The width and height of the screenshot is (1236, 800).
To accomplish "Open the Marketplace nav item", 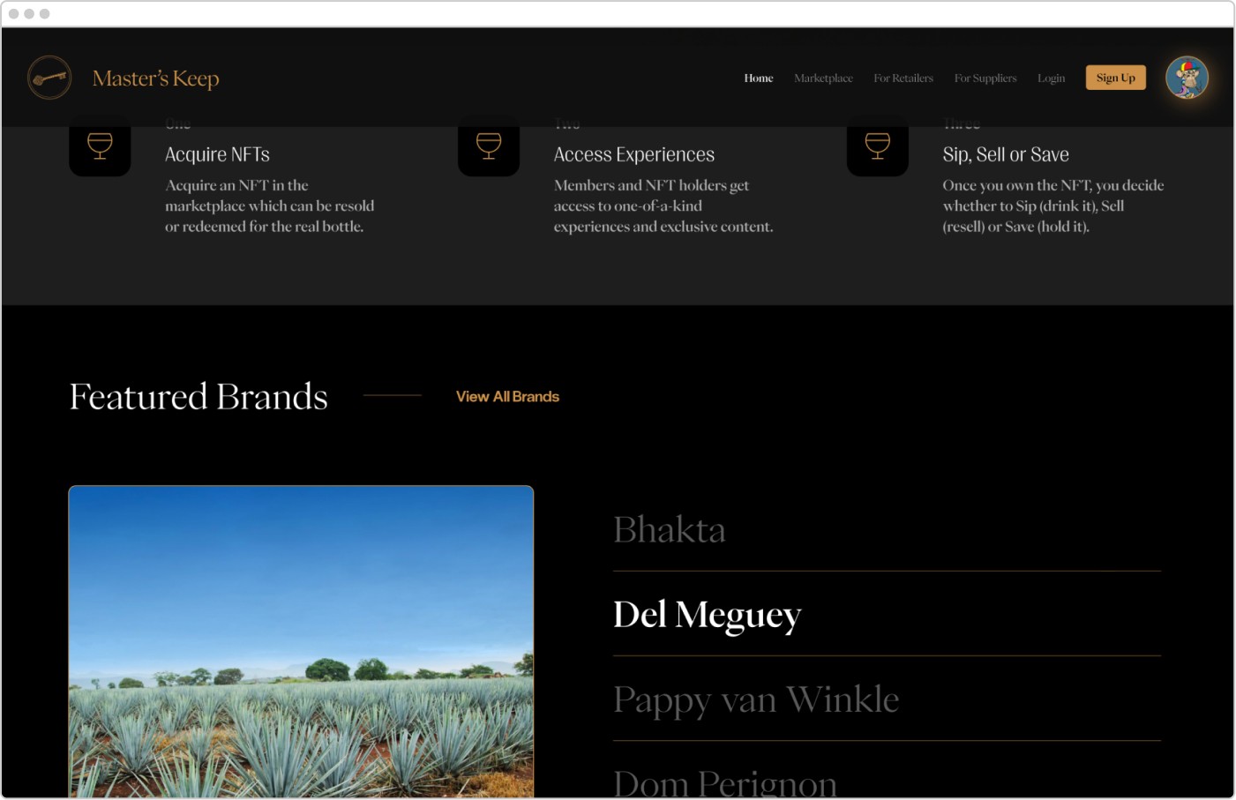I will click(x=823, y=78).
